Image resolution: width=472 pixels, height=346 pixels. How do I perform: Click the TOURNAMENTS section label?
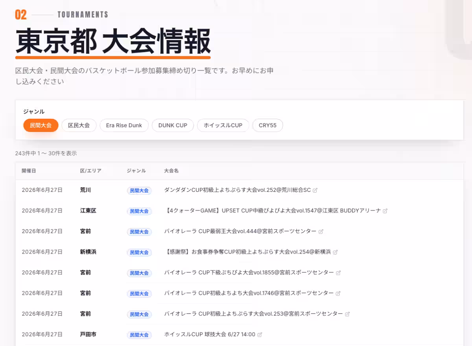pos(83,15)
